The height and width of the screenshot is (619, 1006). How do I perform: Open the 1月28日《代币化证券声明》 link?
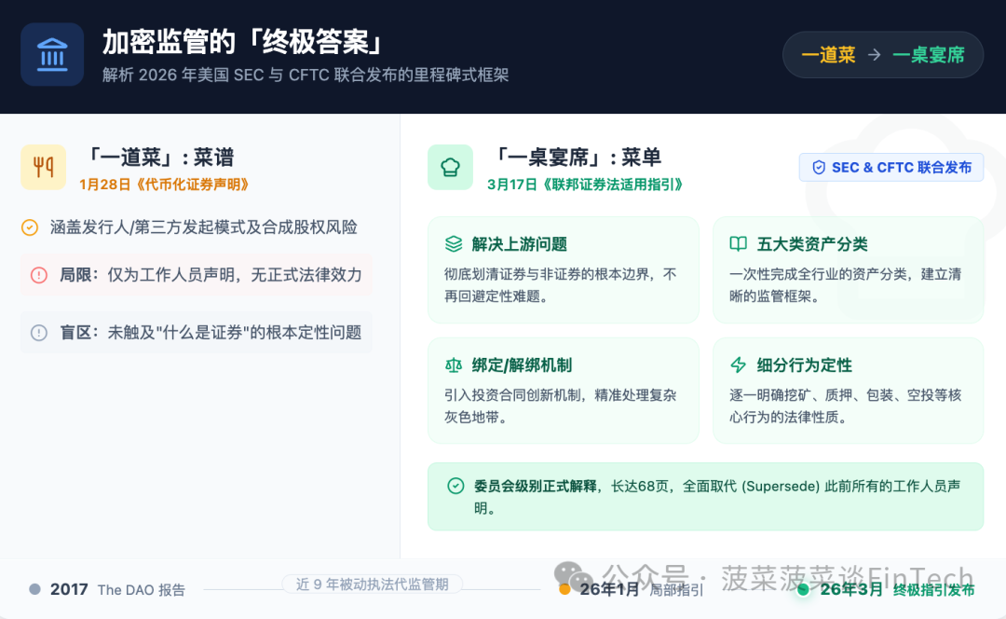[x=164, y=185]
